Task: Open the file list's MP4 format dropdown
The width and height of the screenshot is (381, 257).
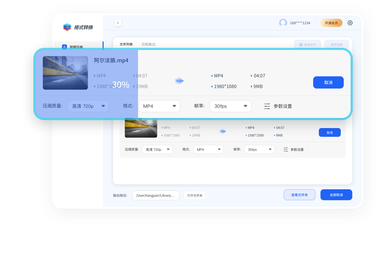Action: pyautogui.click(x=209, y=149)
